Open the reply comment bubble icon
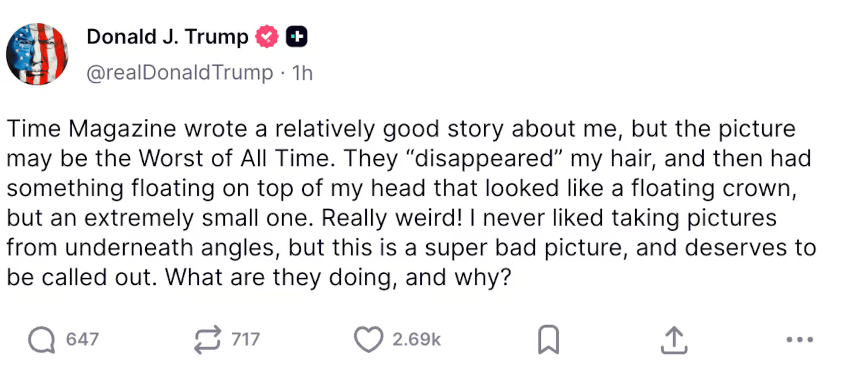Screen dimensions: 843x373 pos(42,341)
